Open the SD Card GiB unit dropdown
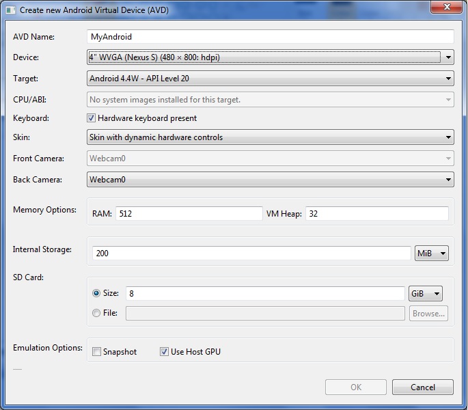 pos(426,293)
